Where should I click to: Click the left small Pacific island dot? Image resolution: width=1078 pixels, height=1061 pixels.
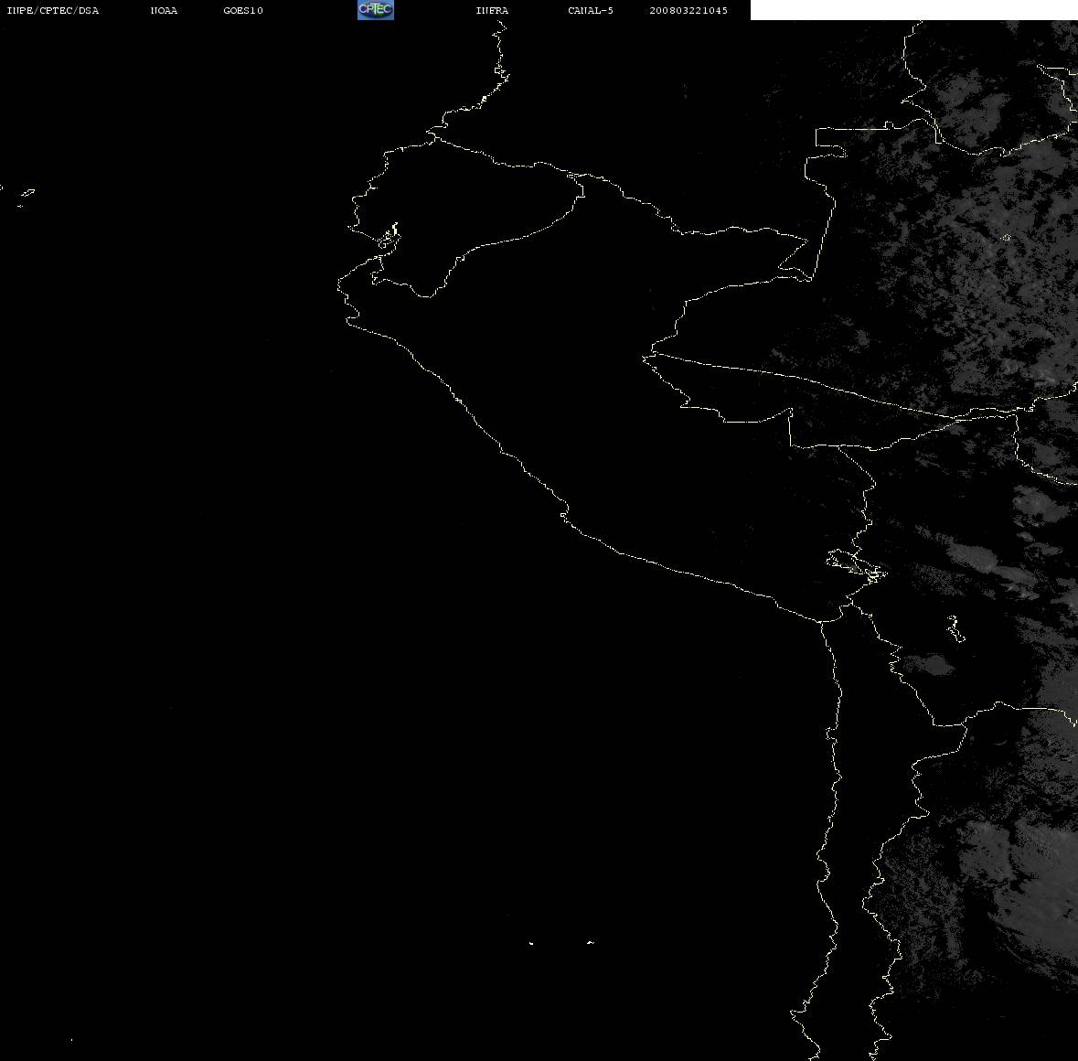click(531, 943)
